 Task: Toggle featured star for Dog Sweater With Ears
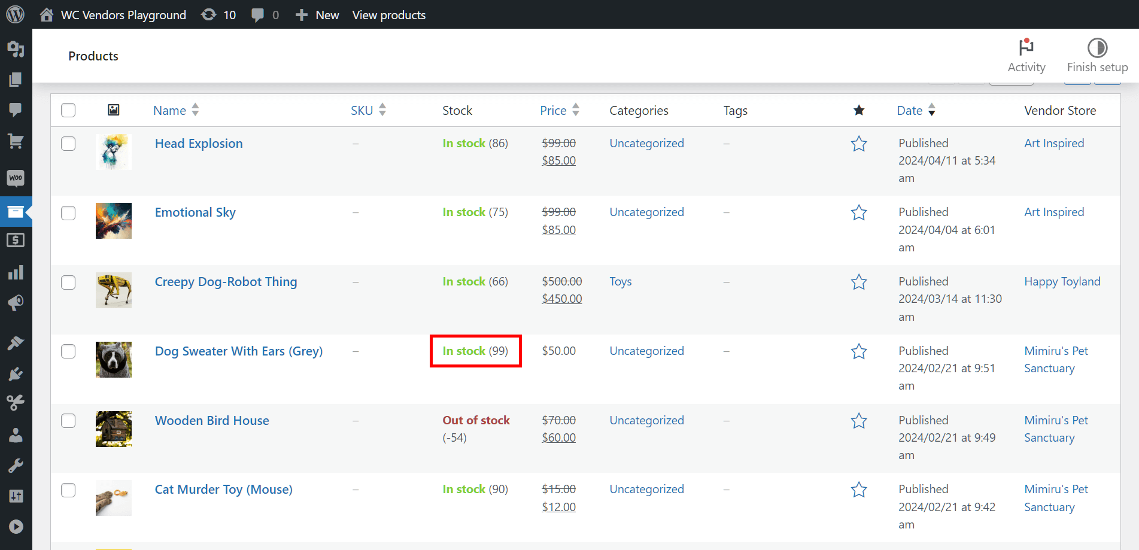[859, 351]
